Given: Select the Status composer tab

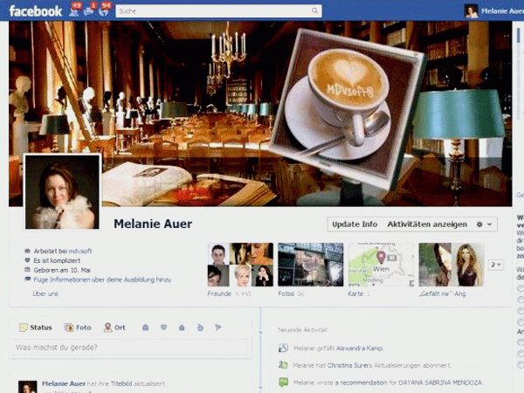Looking at the screenshot, I should coord(36,327).
